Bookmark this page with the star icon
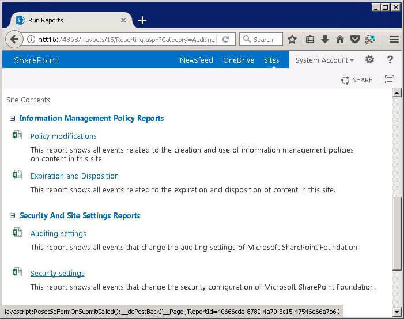Viewport: 404px width, 319px height. 292,39
